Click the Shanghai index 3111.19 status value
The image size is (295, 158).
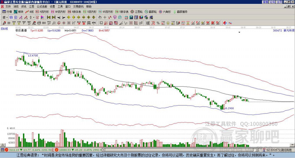(14, 150)
